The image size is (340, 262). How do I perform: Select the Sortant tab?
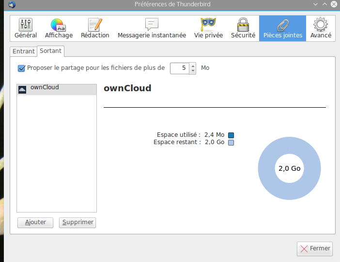51,50
